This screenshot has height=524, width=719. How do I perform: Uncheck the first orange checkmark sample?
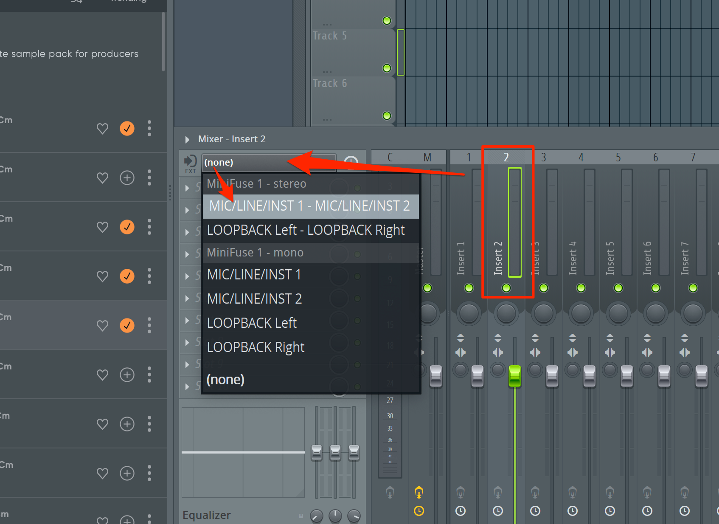[x=127, y=128]
